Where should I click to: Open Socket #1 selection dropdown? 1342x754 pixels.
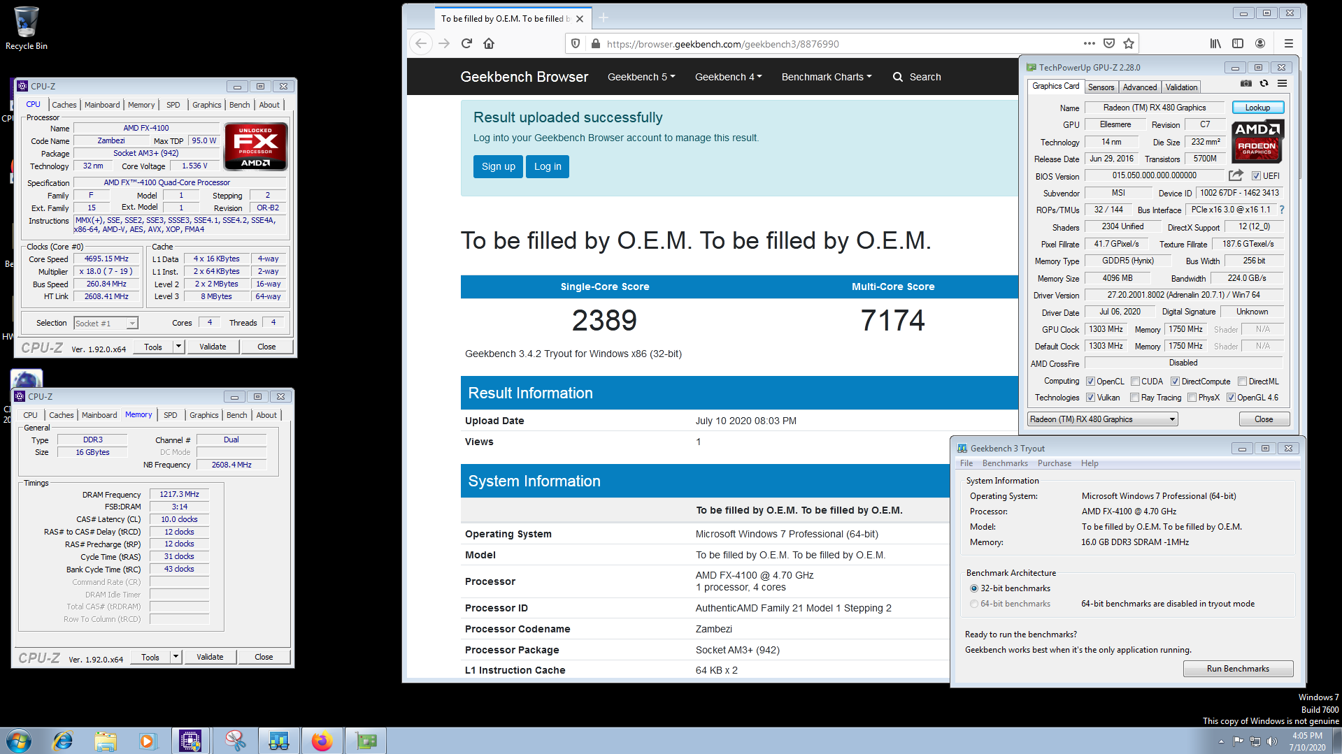106,323
